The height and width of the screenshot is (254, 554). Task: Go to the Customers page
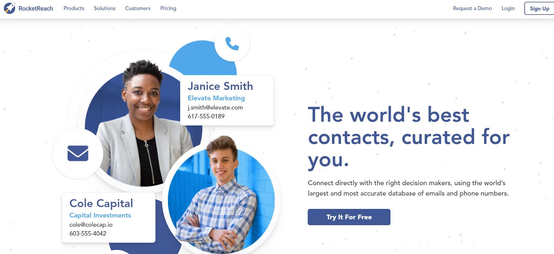pos(138,8)
